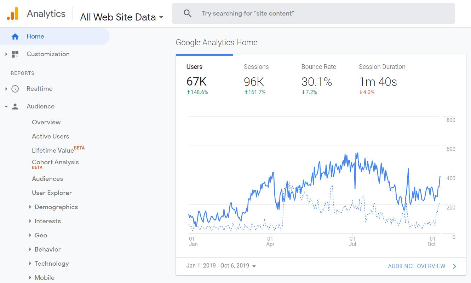Expand the Customization section
Image resolution: width=471 pixels, height=283 pixels.
click(x=6, y=54)
